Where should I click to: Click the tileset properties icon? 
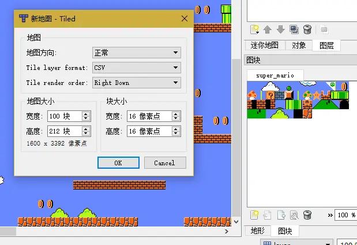pyautogui.click(x=294, y=215)
